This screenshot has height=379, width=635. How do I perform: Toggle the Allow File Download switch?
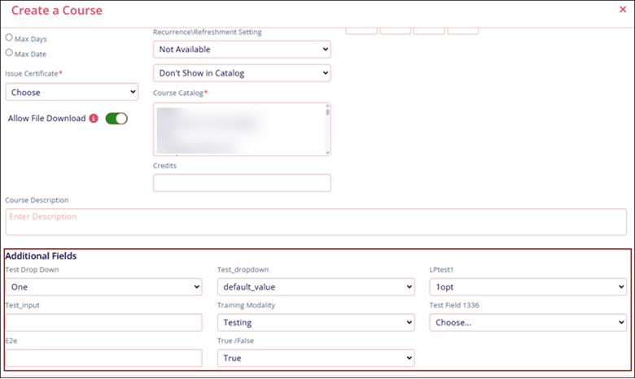[116, 119]
